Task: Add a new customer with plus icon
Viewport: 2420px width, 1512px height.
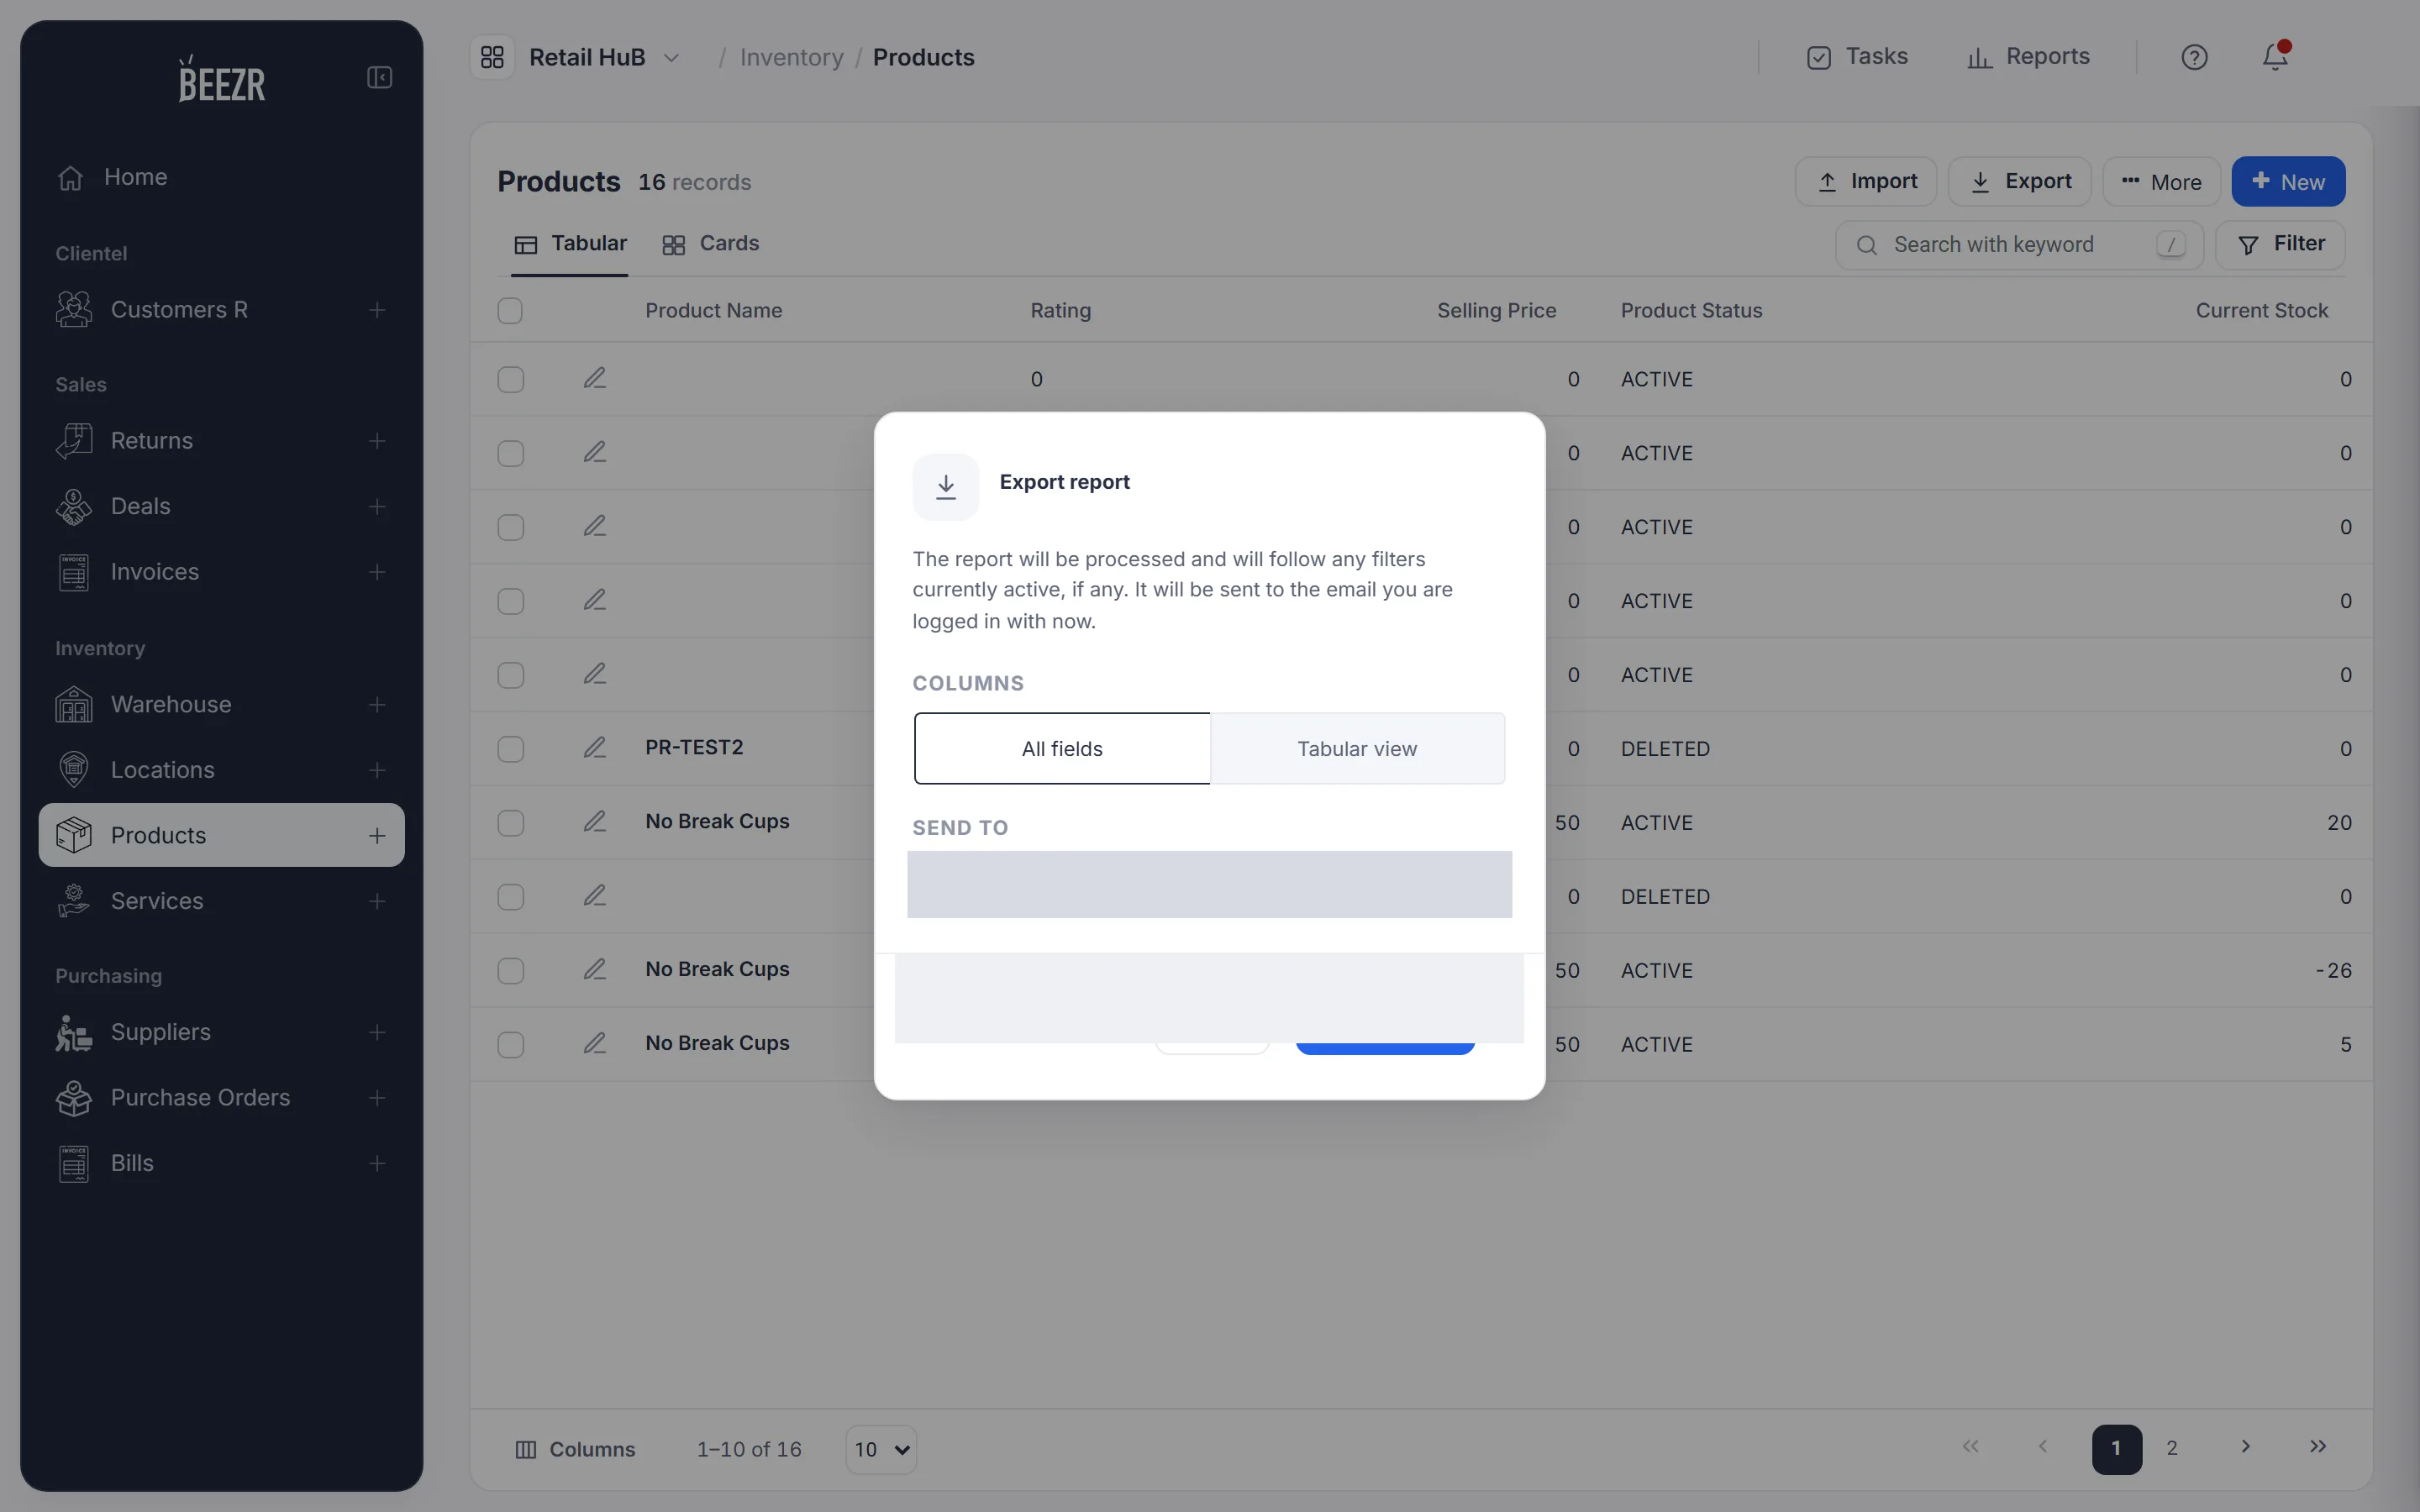Action: point(377,310)
